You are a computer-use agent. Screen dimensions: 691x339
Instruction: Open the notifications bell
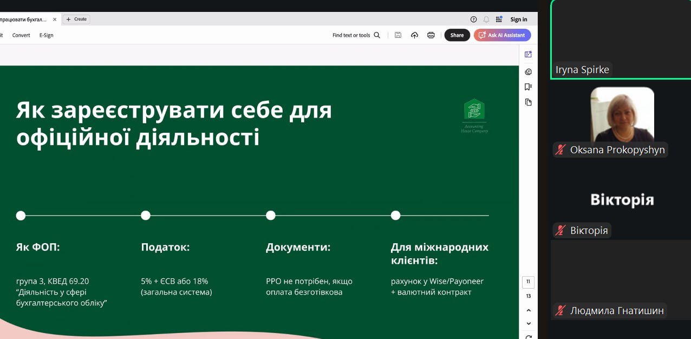click(486, 19)
